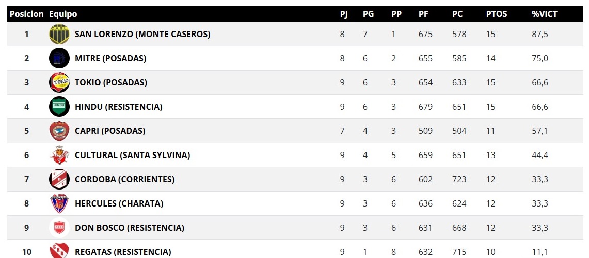
Task: Click the Tokio Posadas team logo
Action: pos(59,82)
